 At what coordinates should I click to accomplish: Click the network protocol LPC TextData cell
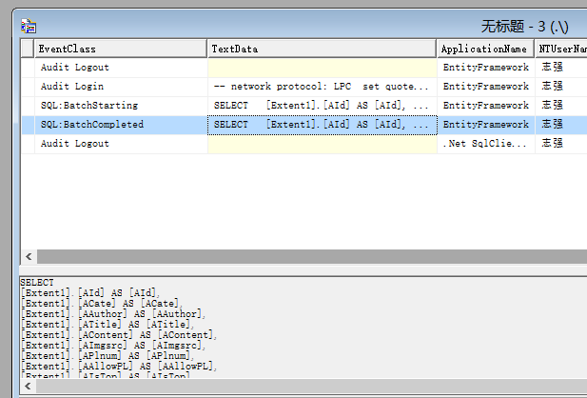pos(322,87)
